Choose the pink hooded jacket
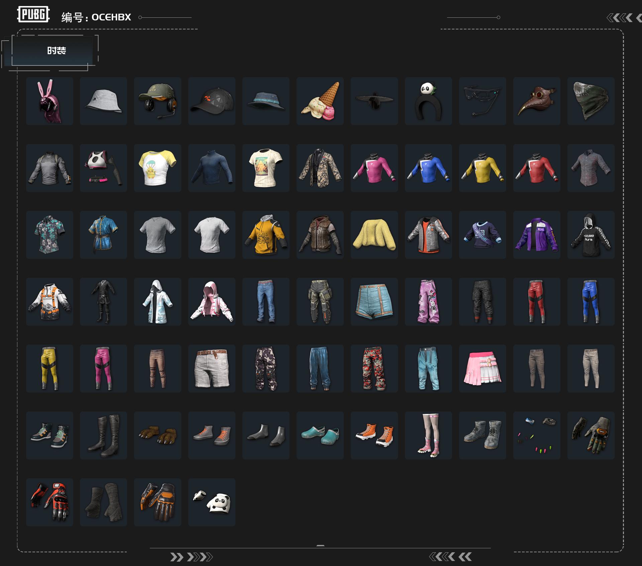642x566 pixels. click(212, 302)
